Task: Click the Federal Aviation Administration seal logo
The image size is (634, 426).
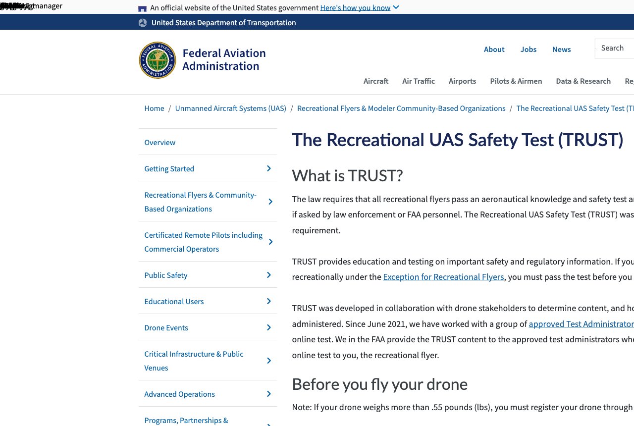Action: (x=158, y=59)
